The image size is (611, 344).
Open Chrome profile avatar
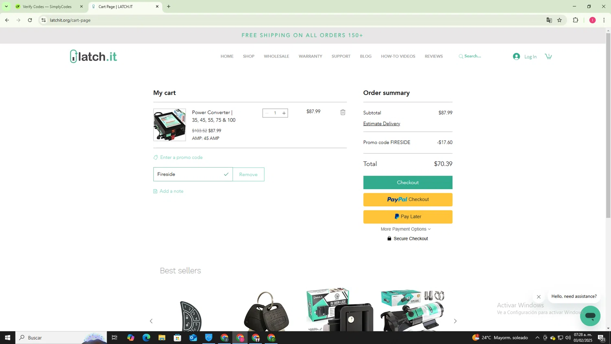pos(592,20)
